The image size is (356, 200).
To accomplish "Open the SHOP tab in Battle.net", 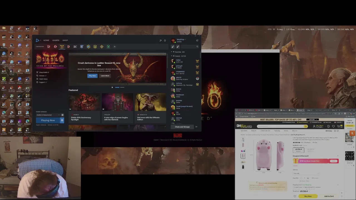I will (x=65, y=40).
